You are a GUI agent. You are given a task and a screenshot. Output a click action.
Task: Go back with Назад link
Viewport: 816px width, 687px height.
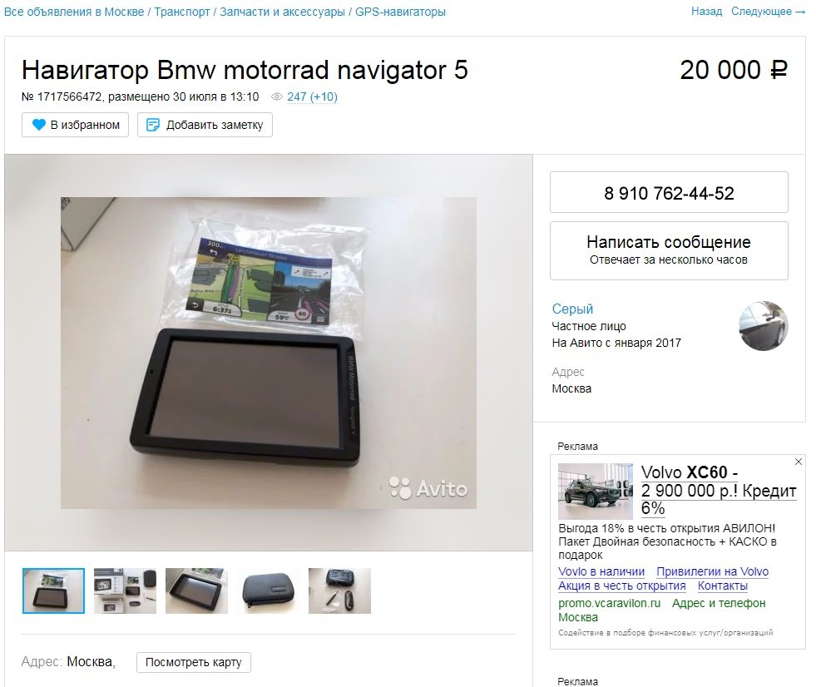point(706,12)
